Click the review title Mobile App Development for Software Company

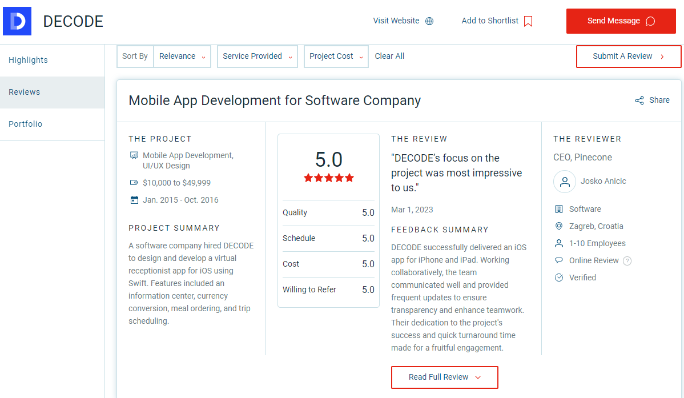tap(275, 101)
